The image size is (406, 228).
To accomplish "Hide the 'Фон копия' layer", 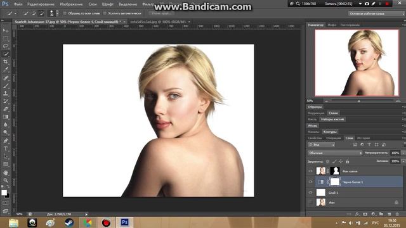I will point(310,171).
